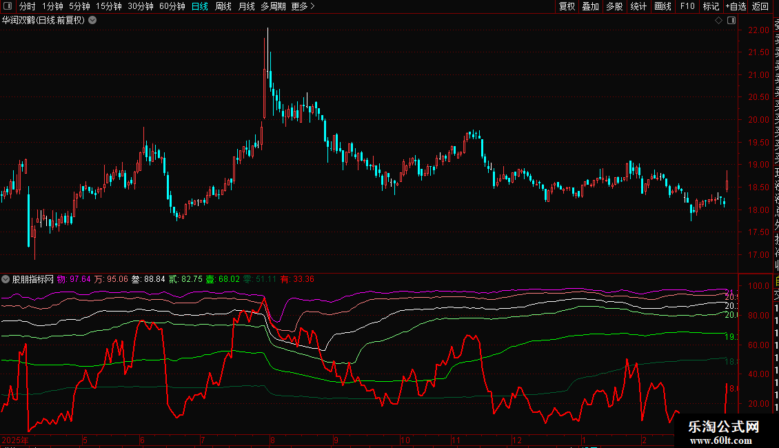
Task: Expand the 更多 periods menu
Action: (303, 6)
